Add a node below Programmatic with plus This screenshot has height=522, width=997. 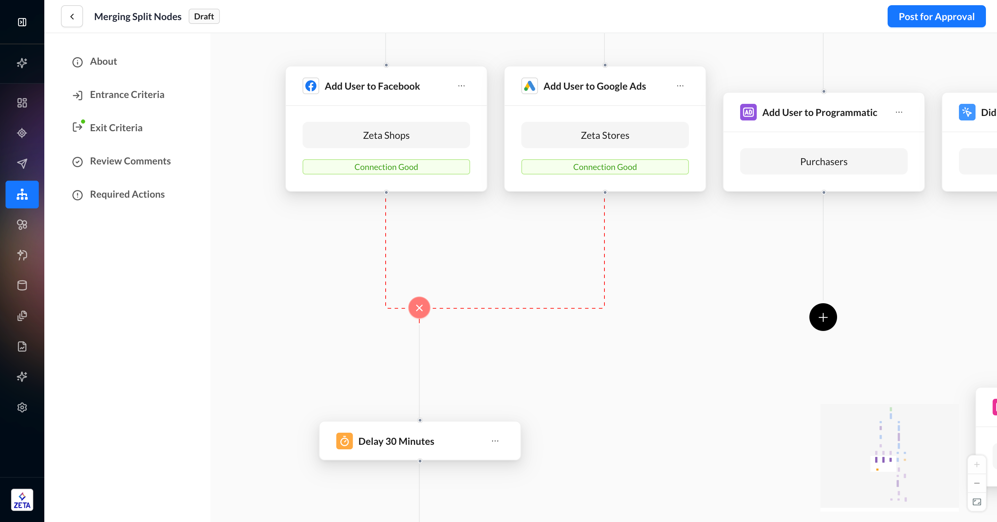pos(823,317)
